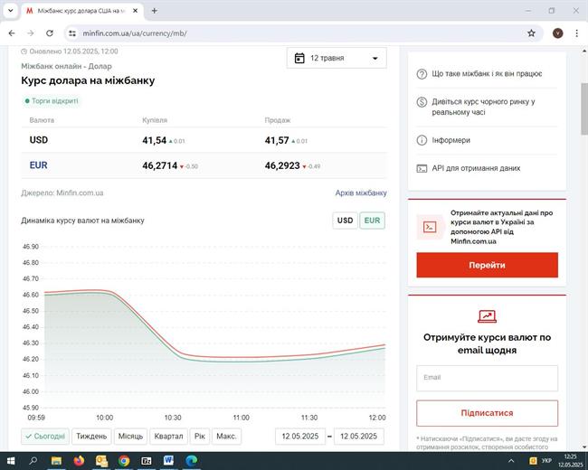
Task: Launch Firefox from taskbar
Action: point(79,461)
